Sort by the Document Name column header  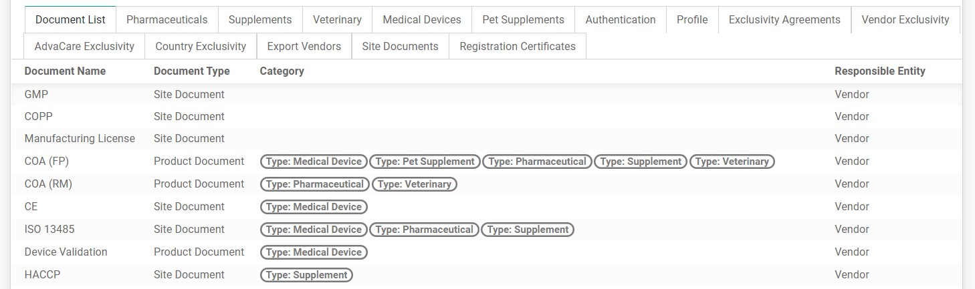click(x=65, y=71)
